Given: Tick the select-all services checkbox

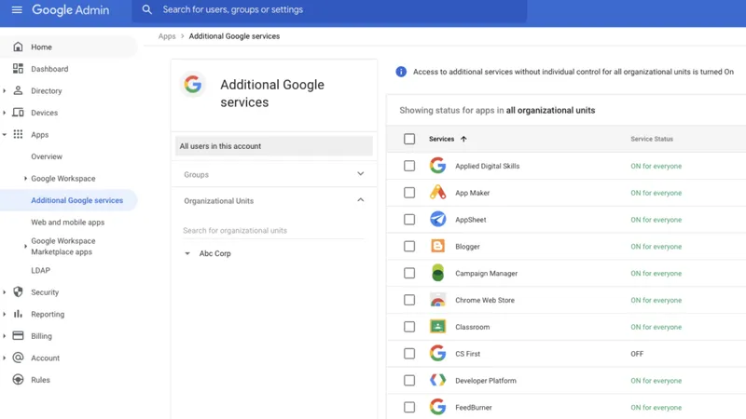Looking at the screenshot, I should tap(409, 139).
